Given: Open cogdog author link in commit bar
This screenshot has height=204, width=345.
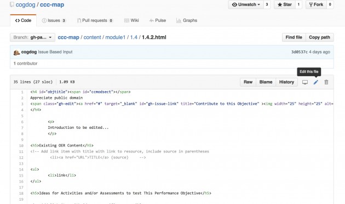Looking at the screenshot, I should [x=29, y=52].
